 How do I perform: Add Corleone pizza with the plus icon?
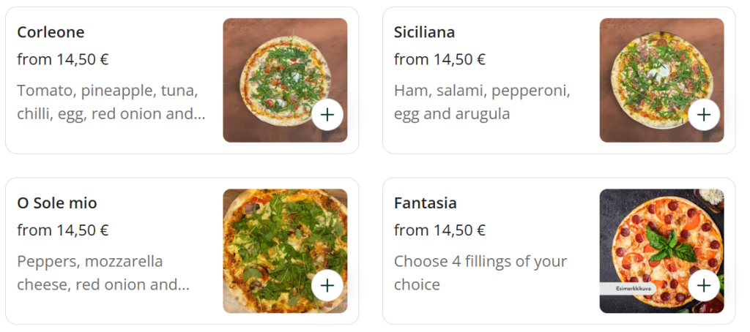coord(327,115)
